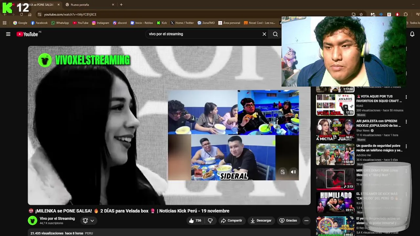
Task: Open the Área personal bookmark
Action: click(229, 23)
